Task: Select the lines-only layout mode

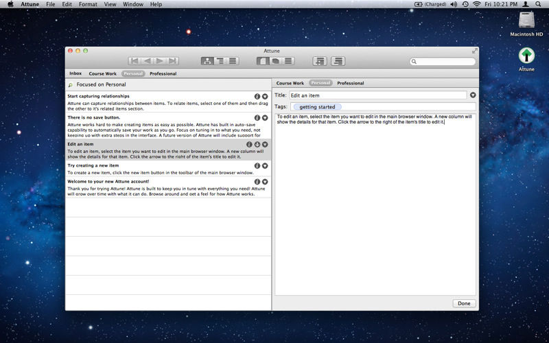Action: (288, 61)
